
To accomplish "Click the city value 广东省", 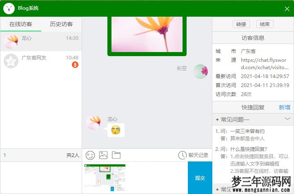I will (x=248, y=51).
